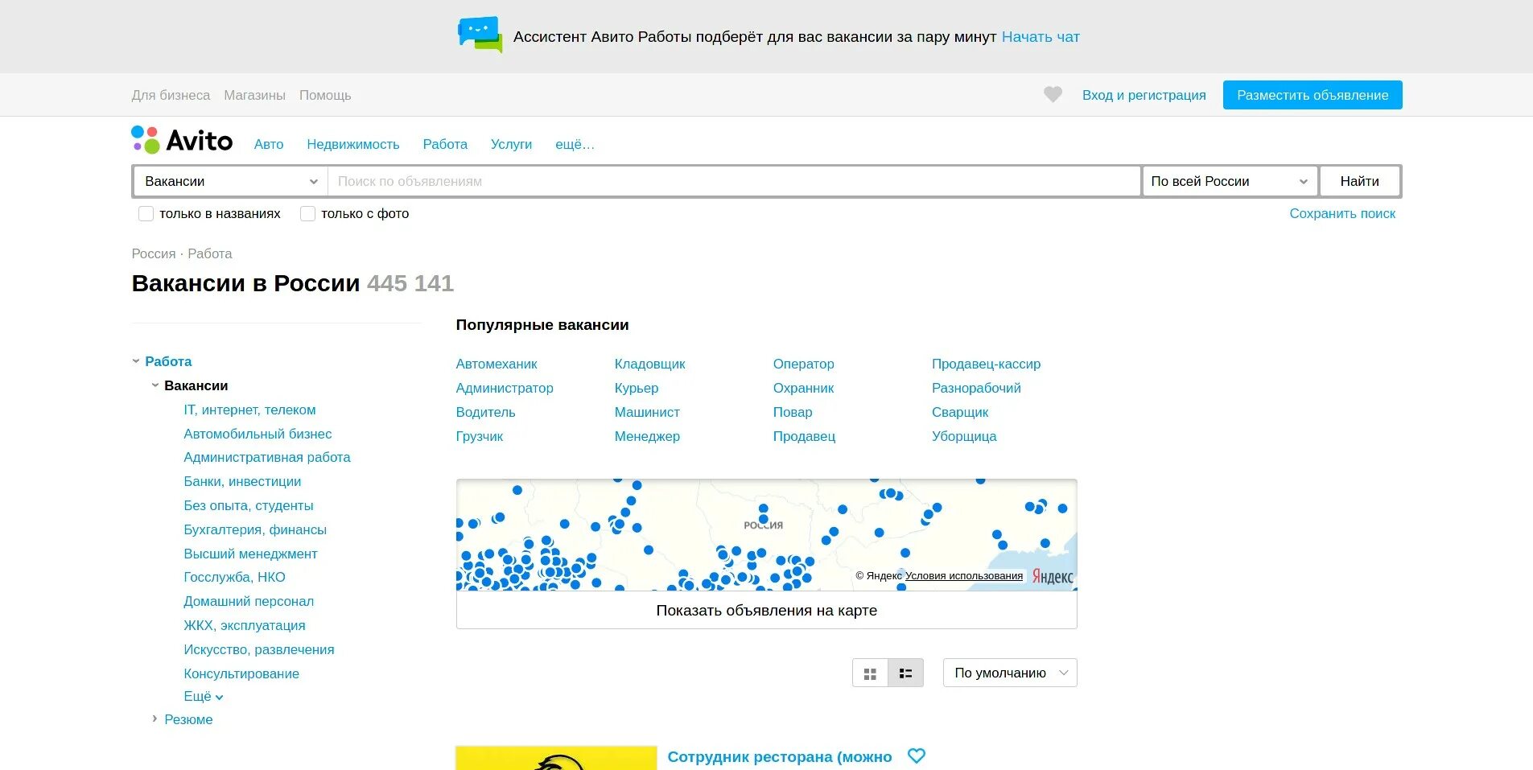Open popular vacancy 'Сварщик'
The height and width of the screenshot is (770, 1533).
click(x=960, y=413)
